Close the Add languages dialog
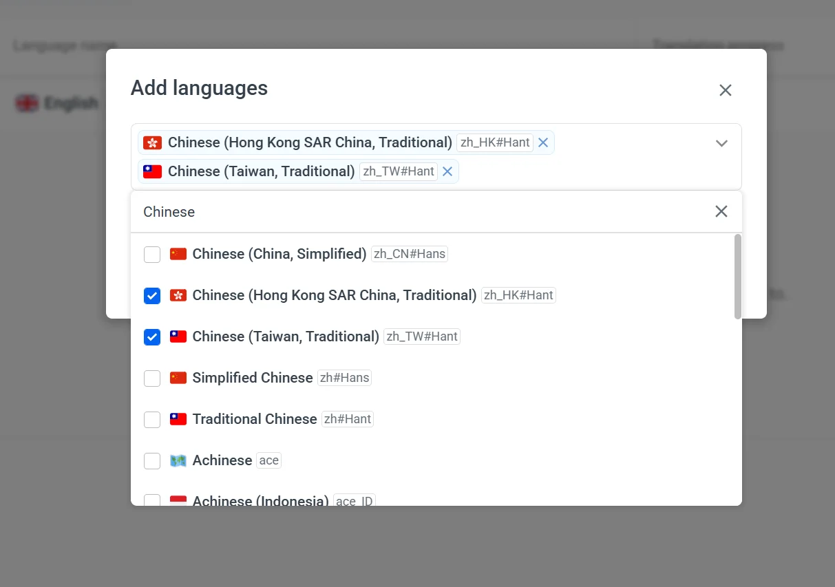This screenshot has height=587, width=835. [x=726, y=90]
